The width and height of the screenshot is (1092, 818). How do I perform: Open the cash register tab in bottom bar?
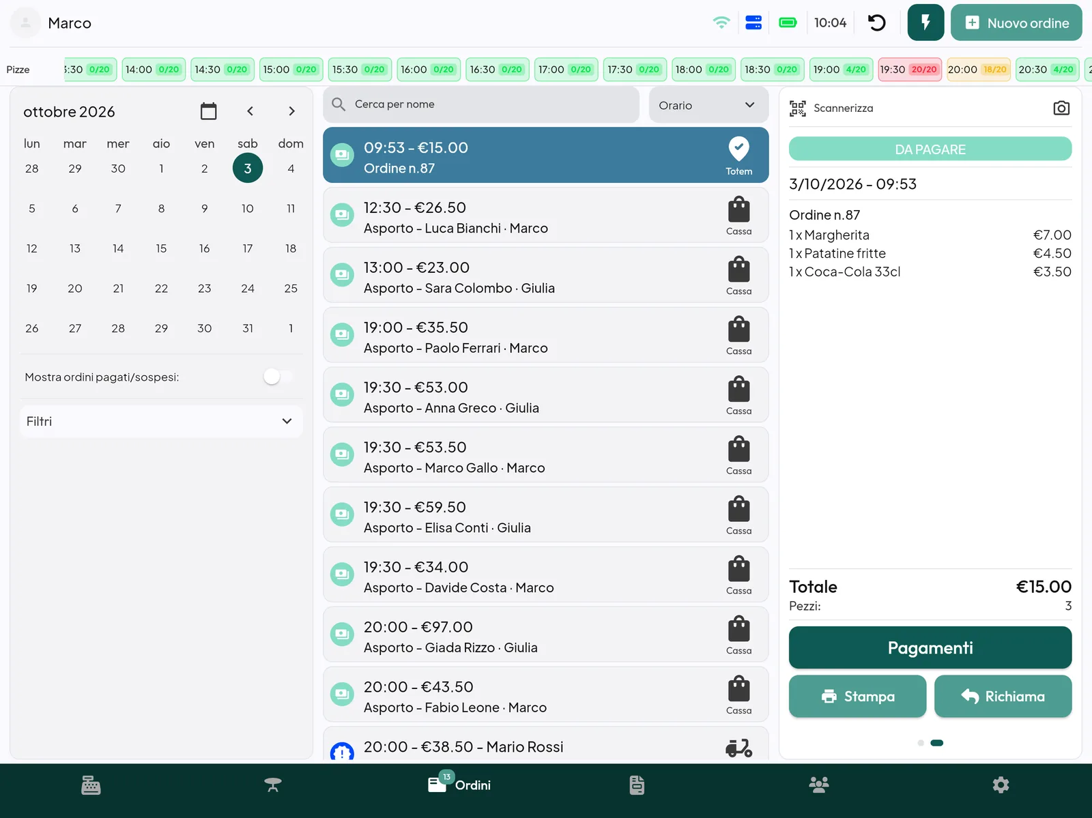[91, 785]
